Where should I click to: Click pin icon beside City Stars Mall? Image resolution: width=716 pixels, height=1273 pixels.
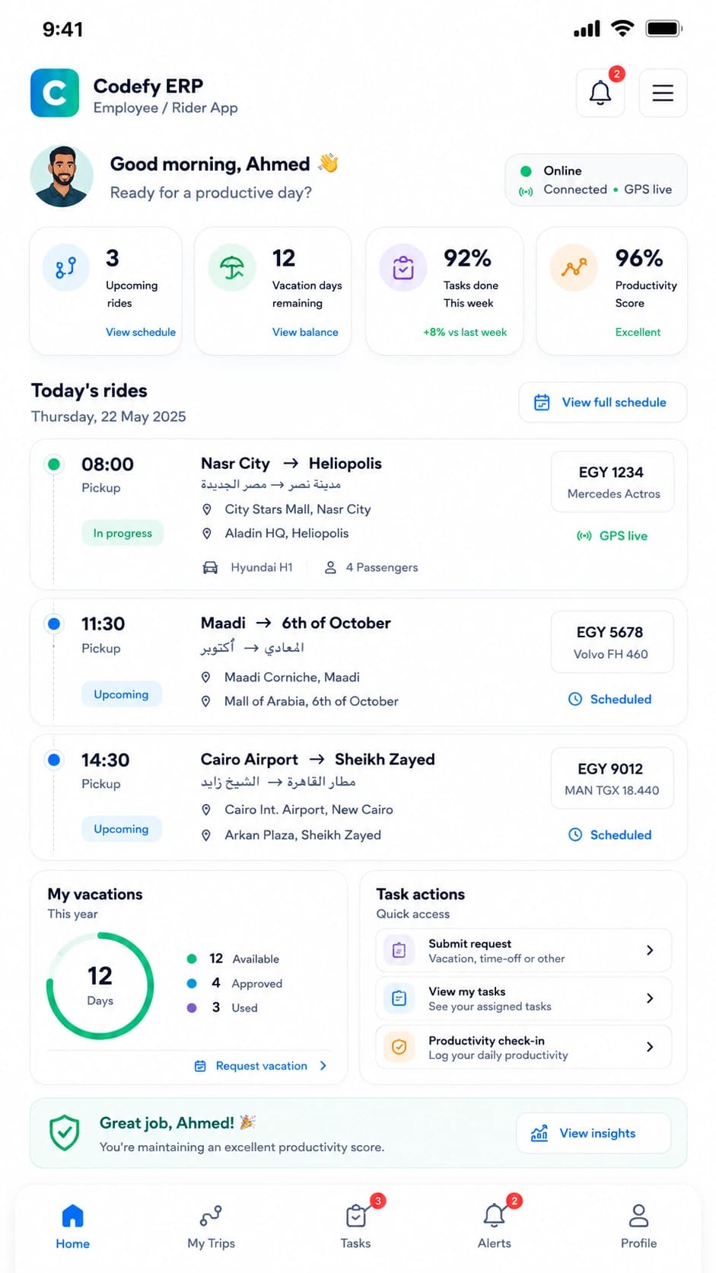pos(206,509)
